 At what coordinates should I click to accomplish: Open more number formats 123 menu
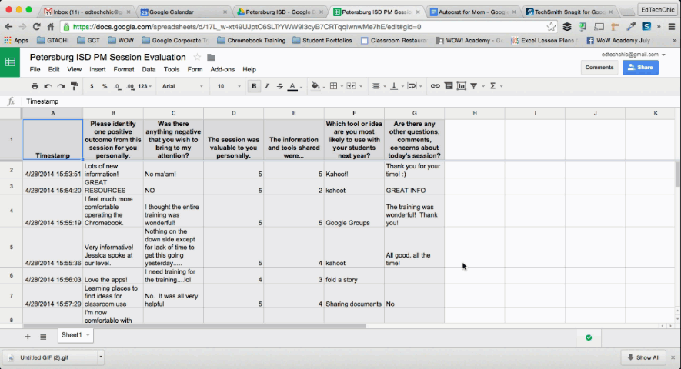tap(145, 86)
